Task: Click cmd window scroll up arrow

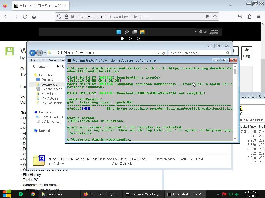Action: (x=235, y=66)
